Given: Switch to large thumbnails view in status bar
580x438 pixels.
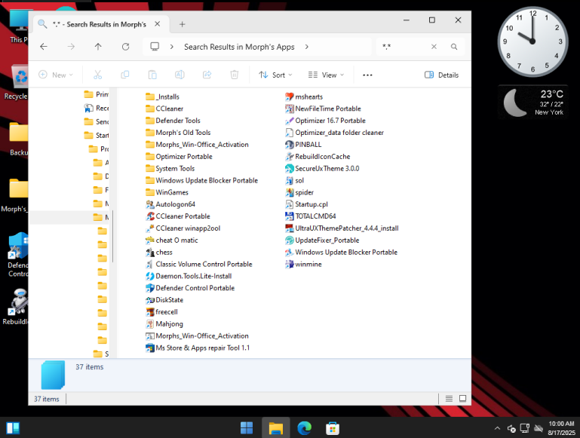Looking at the screenshot, I should [462, 399].
